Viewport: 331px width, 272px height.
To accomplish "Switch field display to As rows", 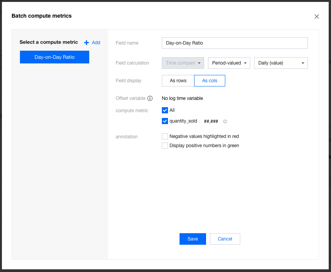I will pos(178,81).
